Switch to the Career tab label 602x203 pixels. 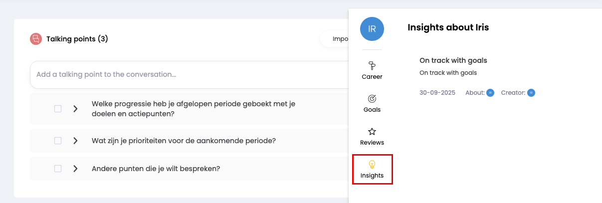[x=372, y=77]
